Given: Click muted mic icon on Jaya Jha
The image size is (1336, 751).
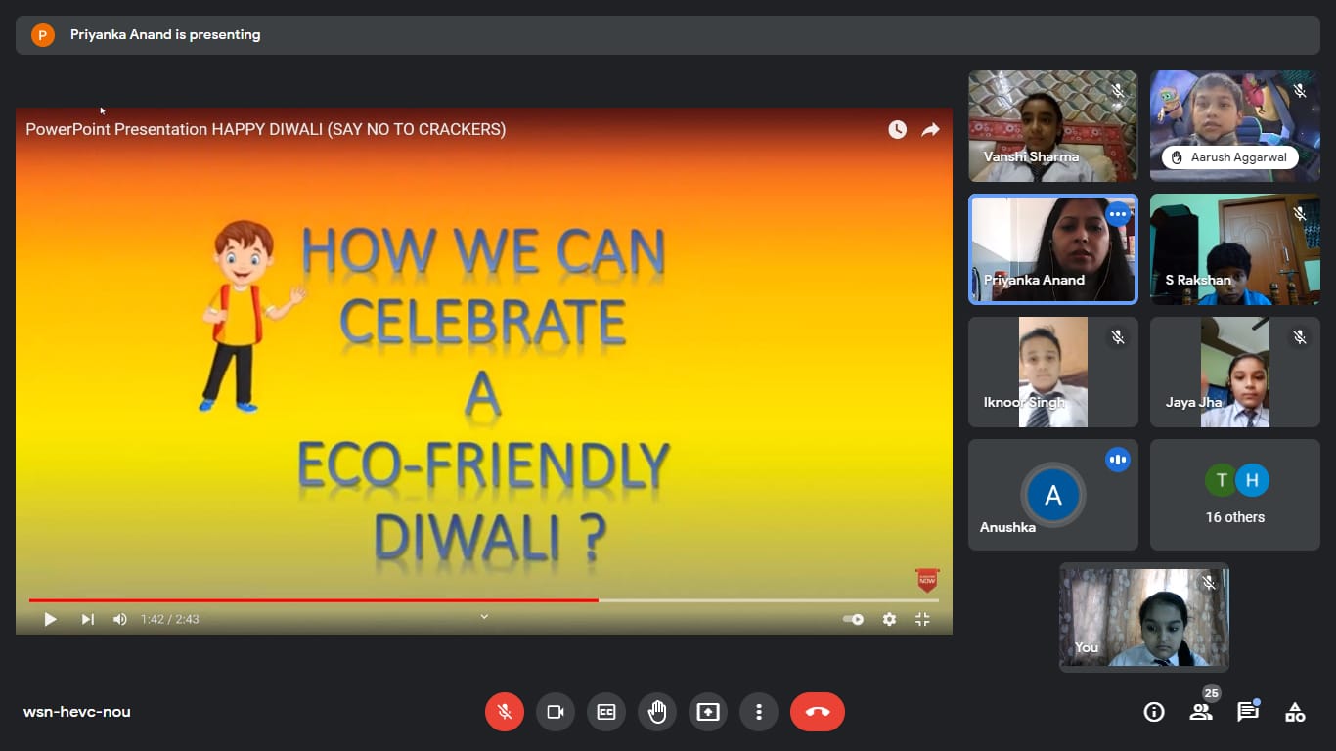Looking at the screenshot, I should click(1300, 337).
